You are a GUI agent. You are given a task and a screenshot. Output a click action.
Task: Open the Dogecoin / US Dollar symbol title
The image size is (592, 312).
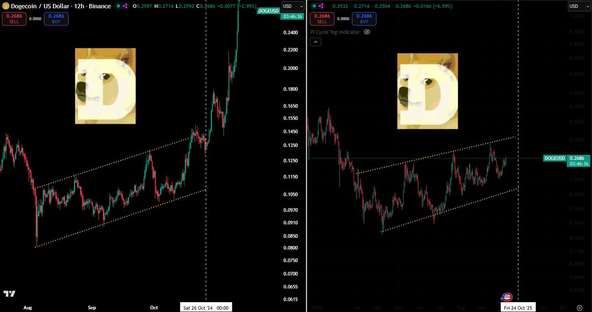point(61,6)
